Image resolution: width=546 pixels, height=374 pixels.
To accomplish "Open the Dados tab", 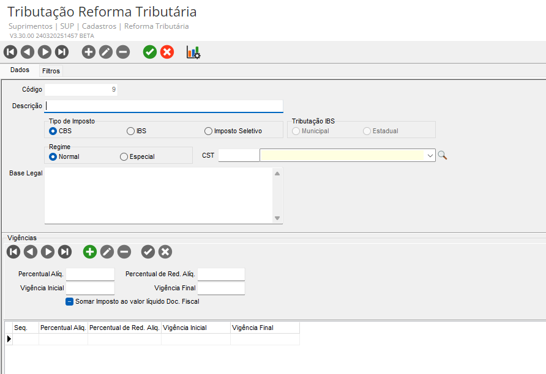I will coord(20,70).
